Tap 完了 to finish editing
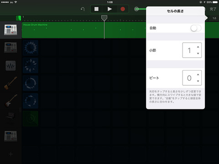The width and height of the screenshot is (219, 164). 213,9
